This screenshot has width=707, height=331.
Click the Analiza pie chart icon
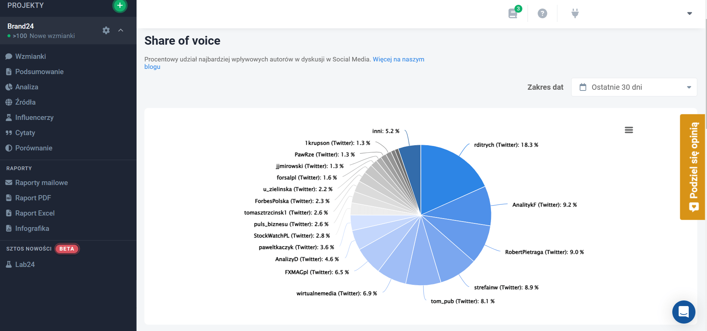tap(9, 87)
